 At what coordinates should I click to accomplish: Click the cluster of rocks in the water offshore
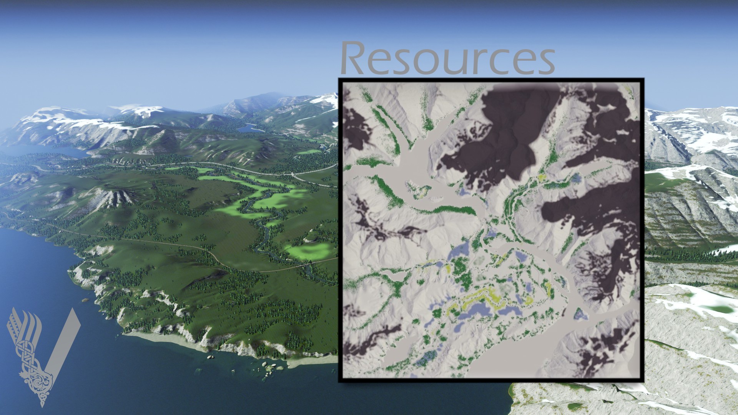(268, 368)
